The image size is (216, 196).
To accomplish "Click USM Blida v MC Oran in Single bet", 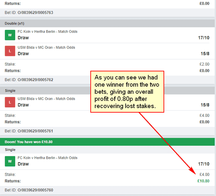I will 46,99.
